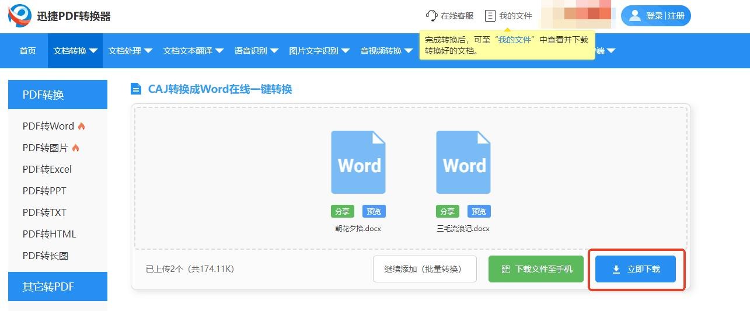Open 我的文件 document icon
Viewport: 750px width, 311px height.
[x=490, y=16]
